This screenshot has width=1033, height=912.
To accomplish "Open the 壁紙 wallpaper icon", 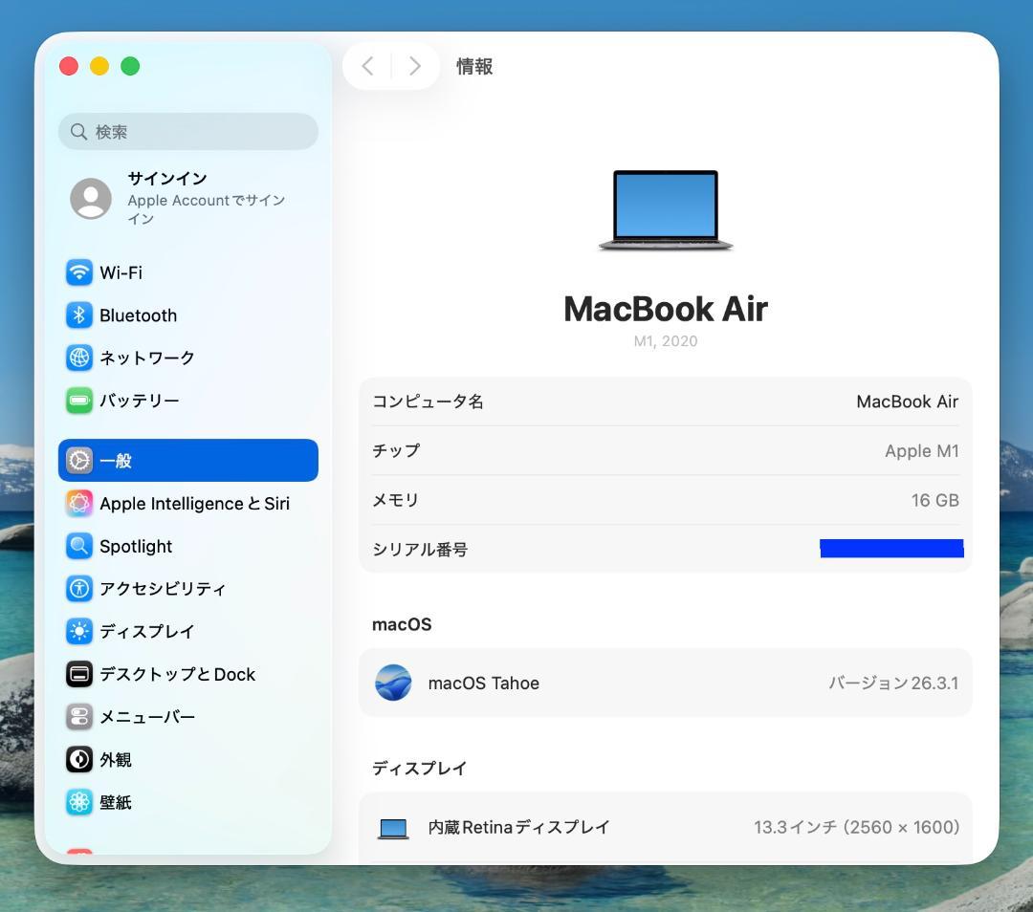I will (x=79, y=802).
